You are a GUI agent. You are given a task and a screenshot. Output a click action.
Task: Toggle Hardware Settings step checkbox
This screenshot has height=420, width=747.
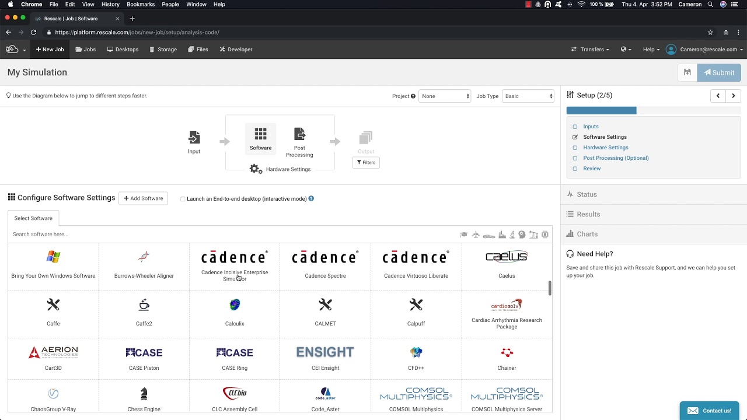point(575,148)
